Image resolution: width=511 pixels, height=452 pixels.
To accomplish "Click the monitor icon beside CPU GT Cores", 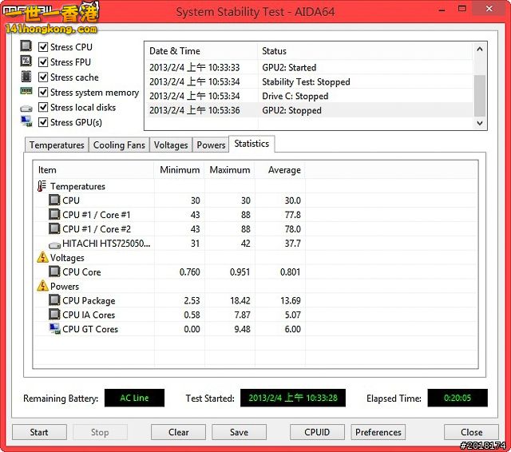I will 54,329.
